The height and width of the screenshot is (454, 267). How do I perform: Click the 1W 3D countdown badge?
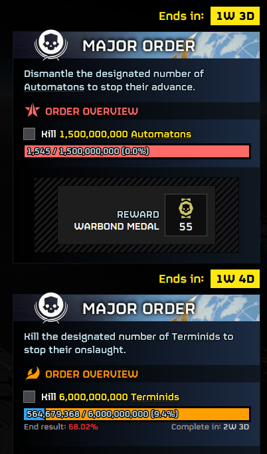pos(235,16)
